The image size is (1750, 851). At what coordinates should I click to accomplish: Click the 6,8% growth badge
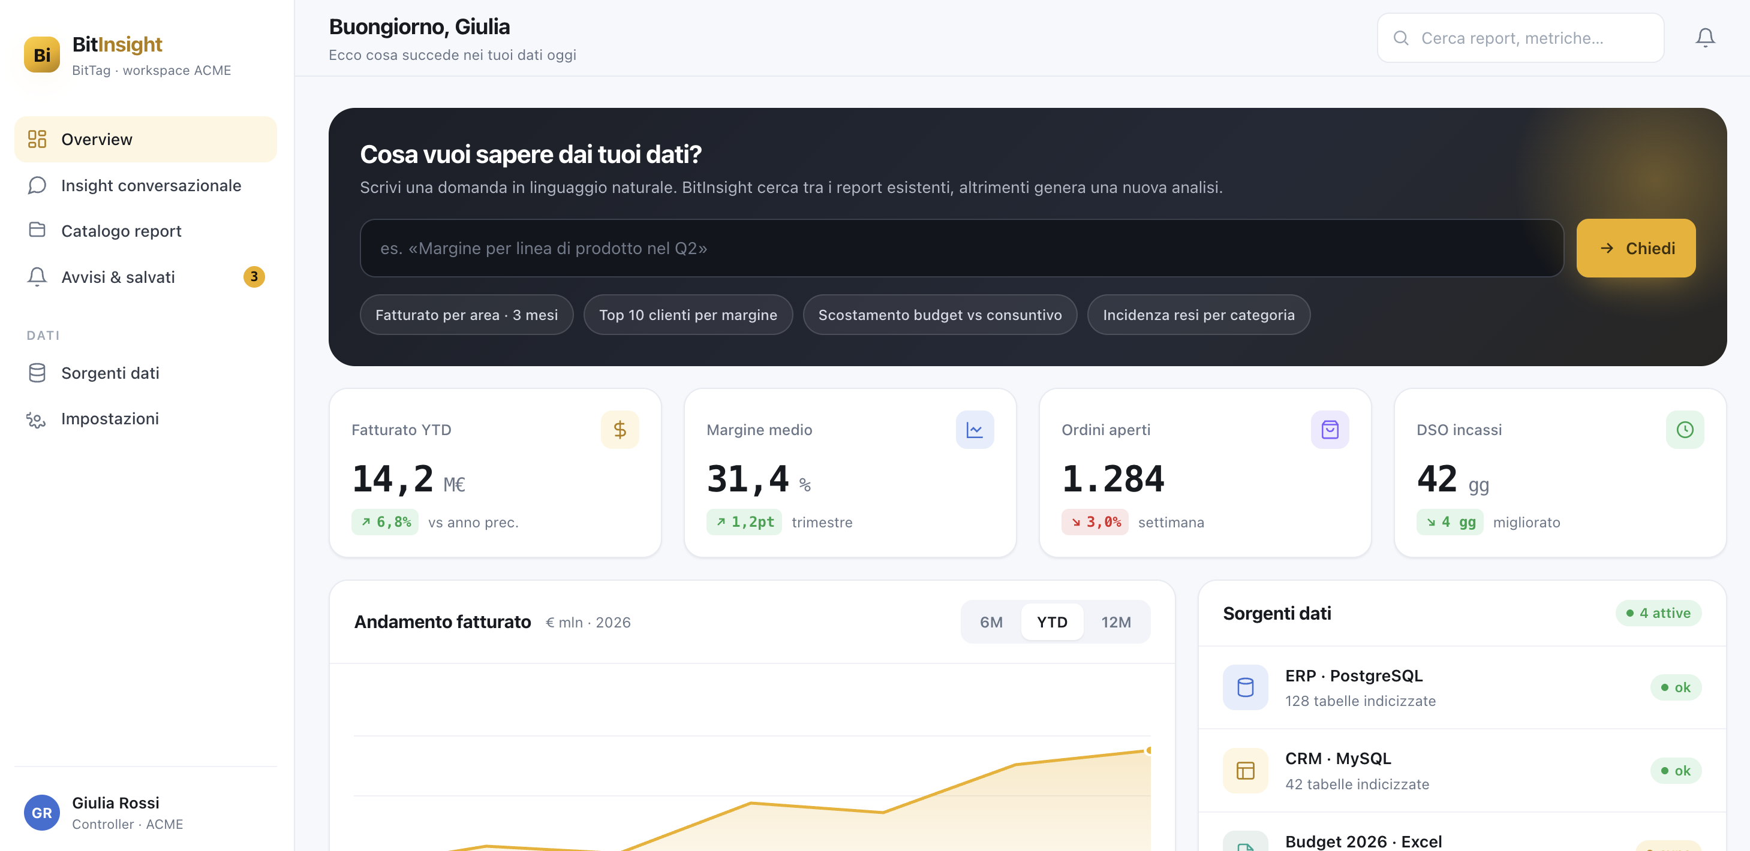(384, 522)
